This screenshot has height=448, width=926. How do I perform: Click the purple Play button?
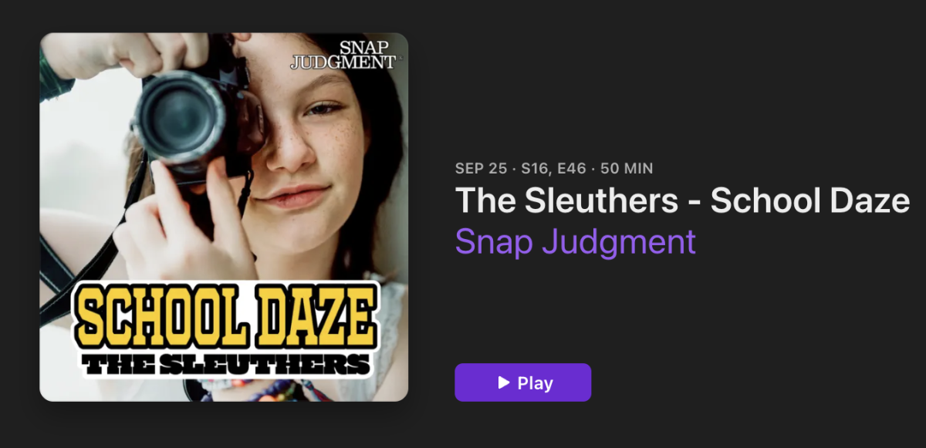point(522,382)
